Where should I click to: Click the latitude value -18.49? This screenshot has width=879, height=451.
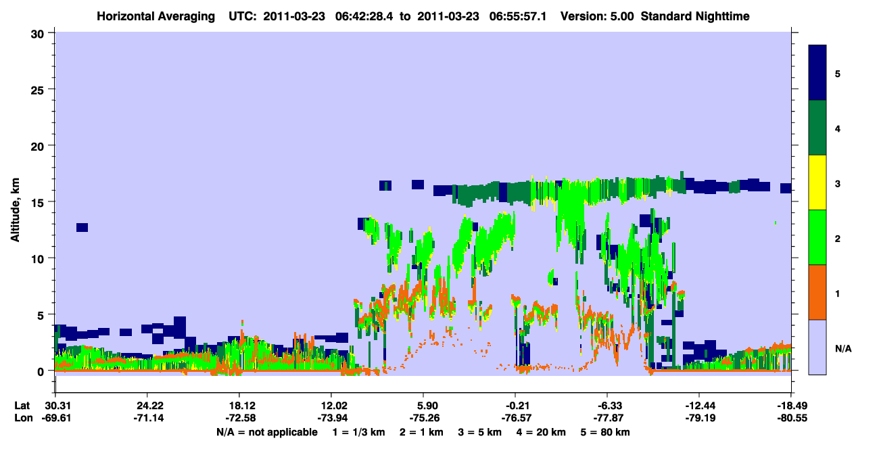coord(791,406)
